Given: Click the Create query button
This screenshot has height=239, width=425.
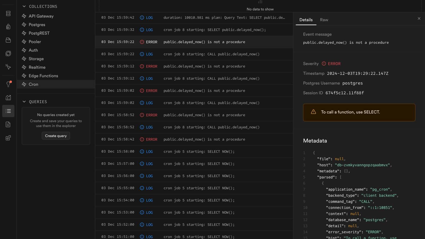Looking at the screenshot, I should [x=56, y=136].
